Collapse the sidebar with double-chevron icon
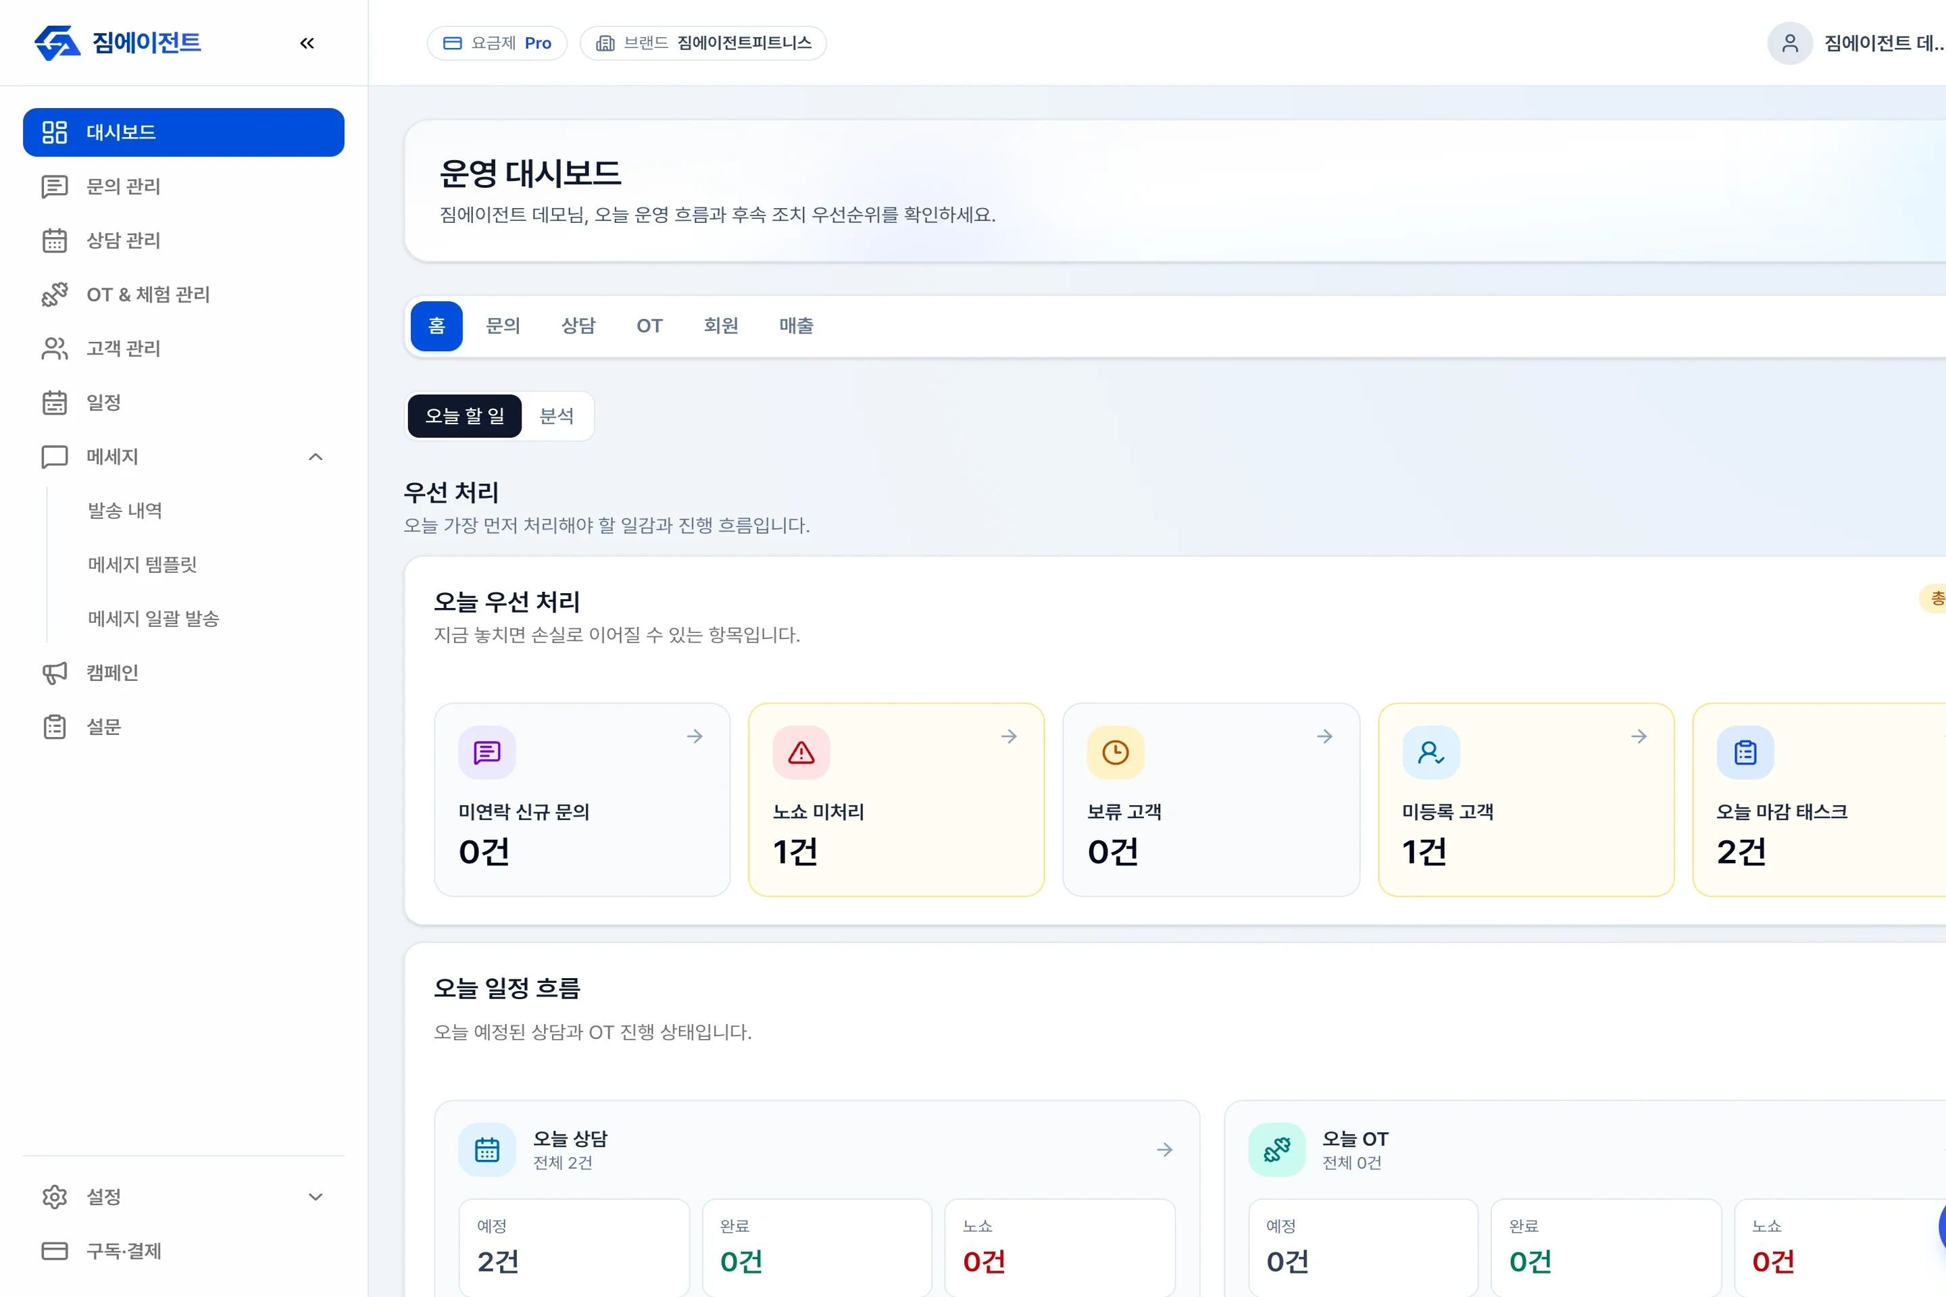 point(307,43)
